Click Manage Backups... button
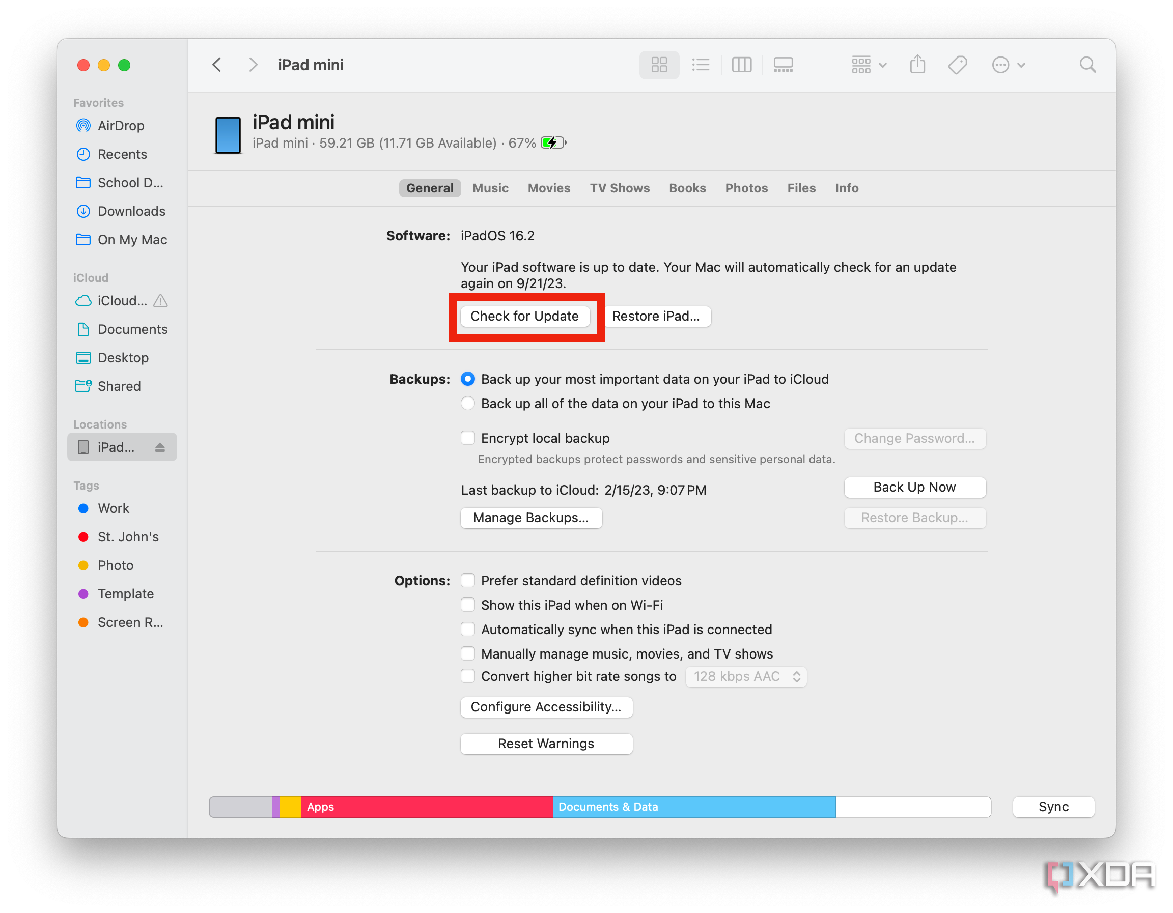Viewport: 1173px width, 913px height. (x=530, y=518)
